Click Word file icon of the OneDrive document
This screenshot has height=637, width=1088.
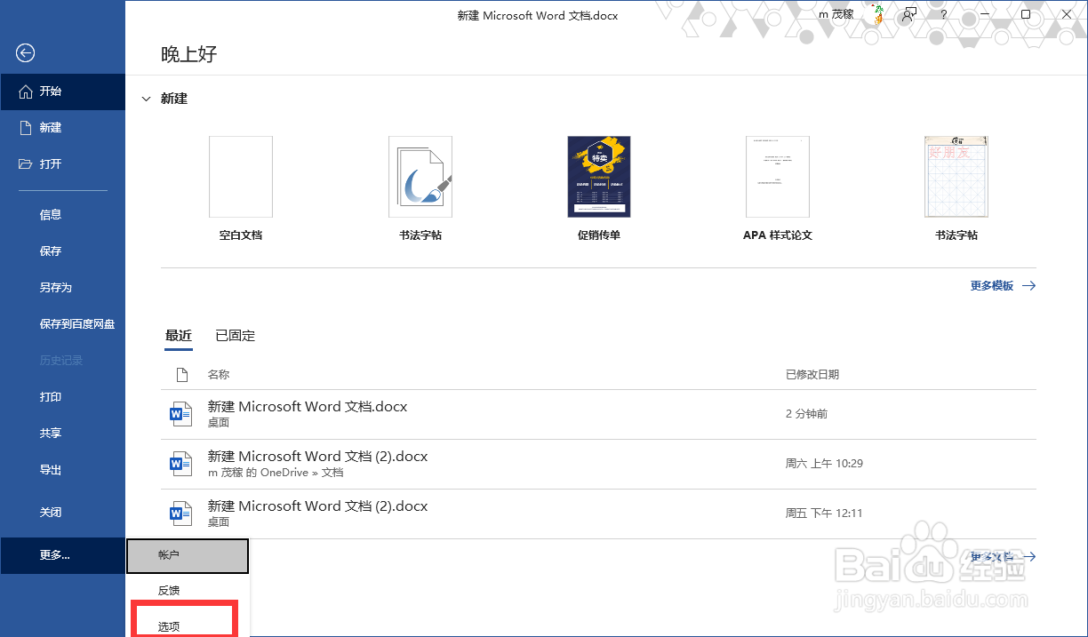click(x=180, y=464)
